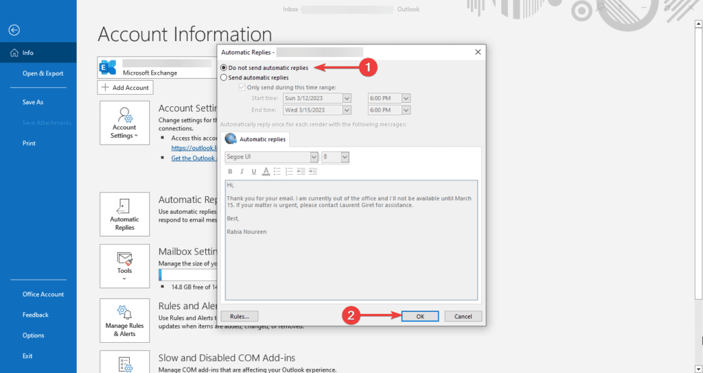Screen dimensions: 703x373
Task: Toggle Underline formatting in reply editor
Action: 254,171
